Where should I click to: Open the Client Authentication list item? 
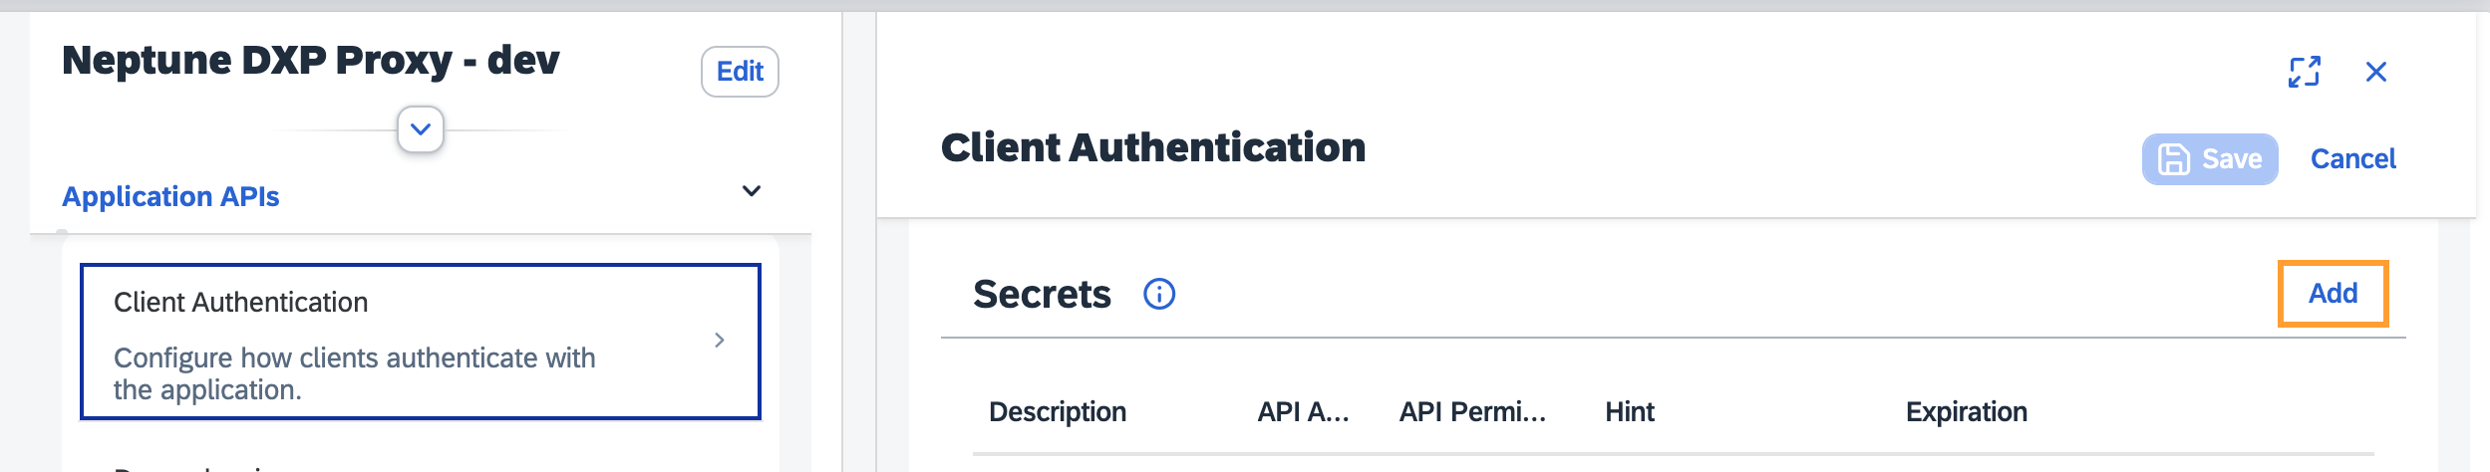point(399,342)
